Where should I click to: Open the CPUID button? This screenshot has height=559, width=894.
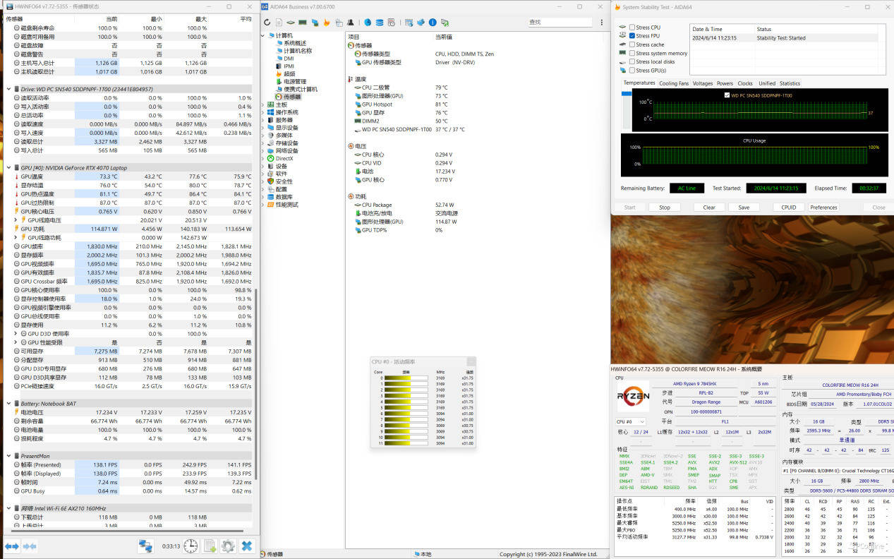pyautogui.click(x=789, y=208)
